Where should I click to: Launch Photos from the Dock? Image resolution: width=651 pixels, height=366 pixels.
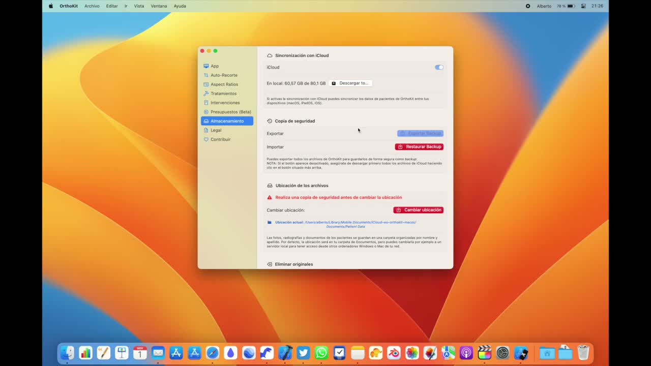point(412,352)
